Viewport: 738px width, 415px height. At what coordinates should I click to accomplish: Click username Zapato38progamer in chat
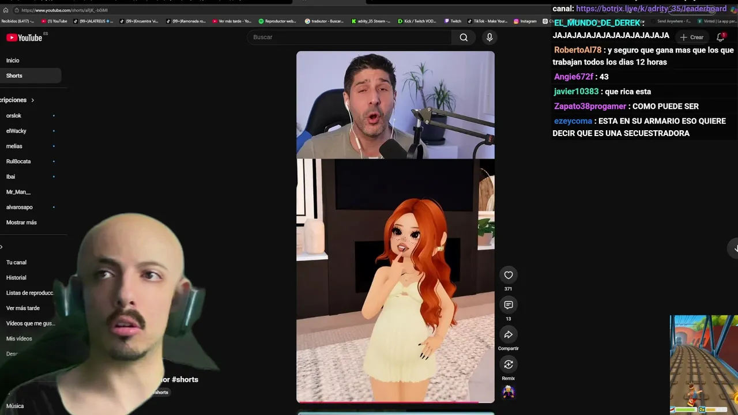[590, 107]
